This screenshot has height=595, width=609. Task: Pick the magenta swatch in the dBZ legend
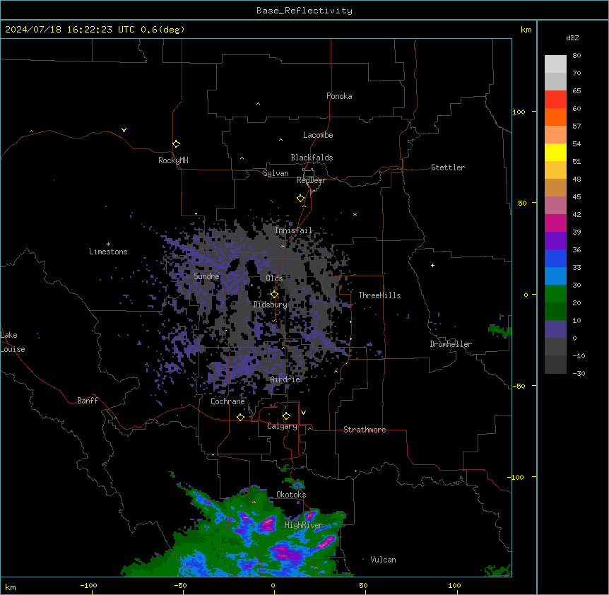(x=555, y=223)
